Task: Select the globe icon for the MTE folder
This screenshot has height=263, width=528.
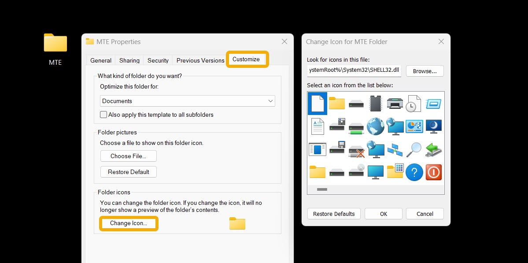Action: coord(375,126)
